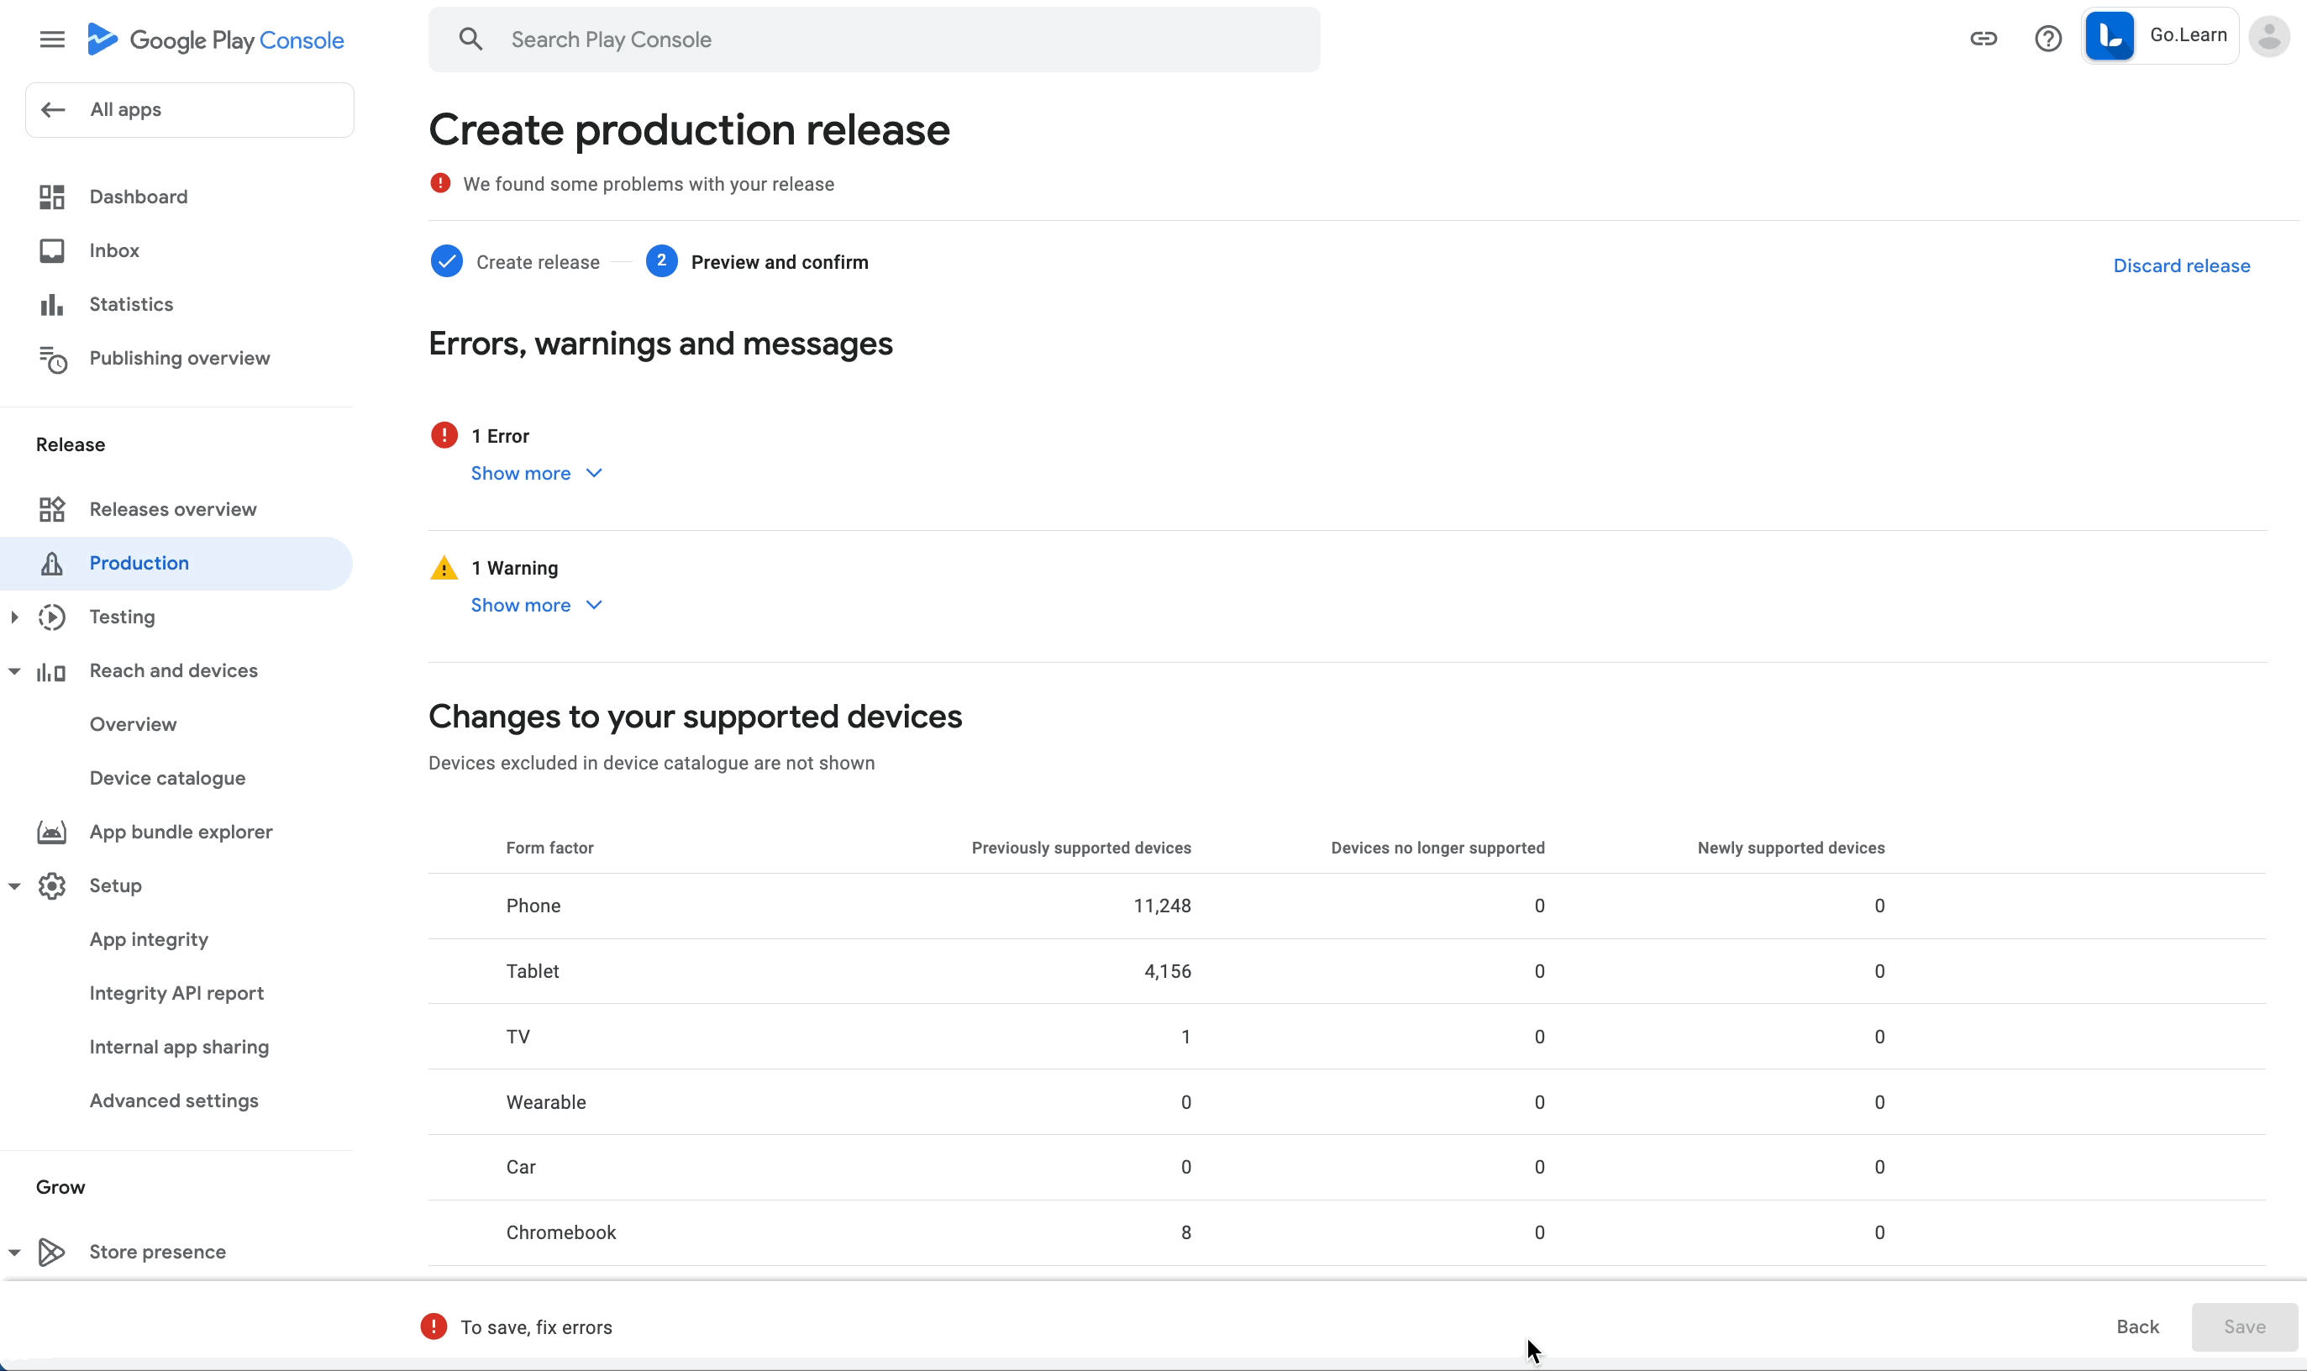2307x1371 pixels.
Task: Copy link via chain link icon
Action: point(1983,39)
